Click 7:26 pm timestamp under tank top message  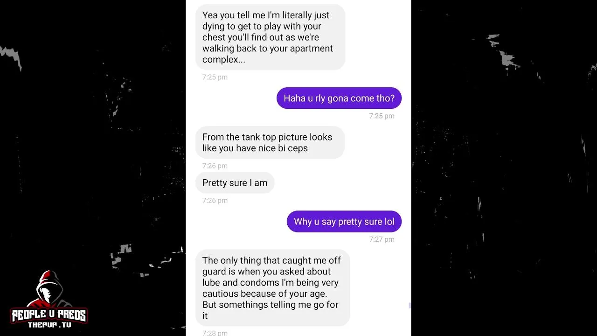point(215,166)
